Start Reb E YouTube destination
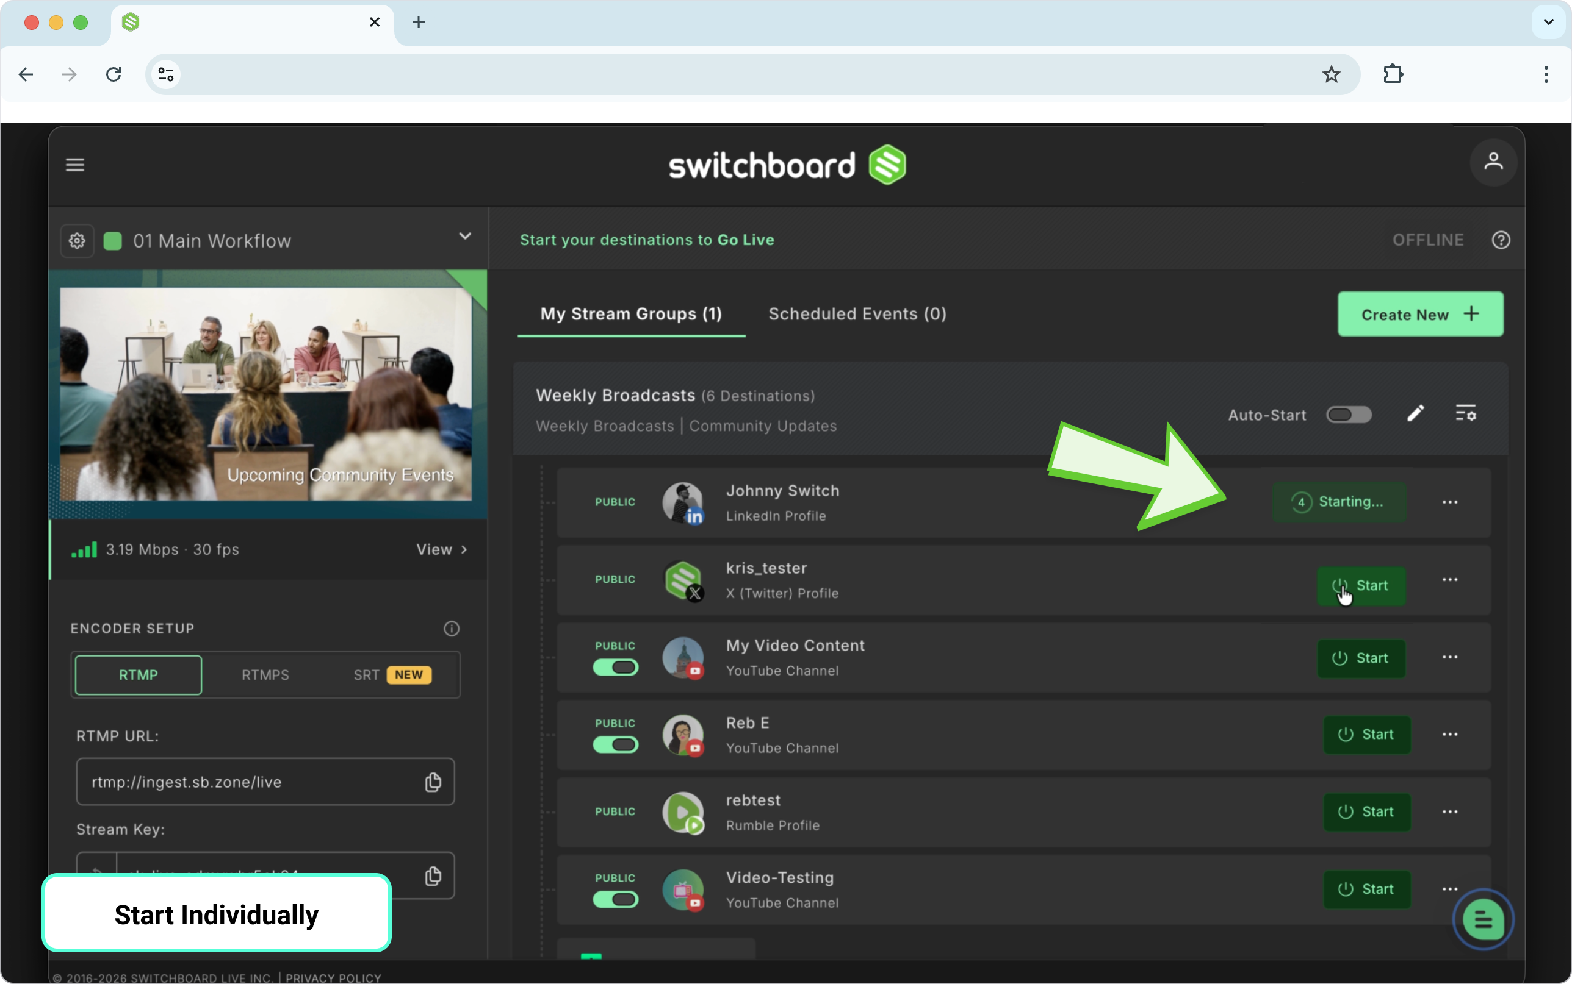Screen dimensions: 1572x984 click(1367, 735)
